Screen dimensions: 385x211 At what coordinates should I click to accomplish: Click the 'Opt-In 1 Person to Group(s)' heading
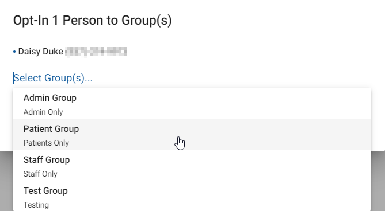click(x=92, y=20)
